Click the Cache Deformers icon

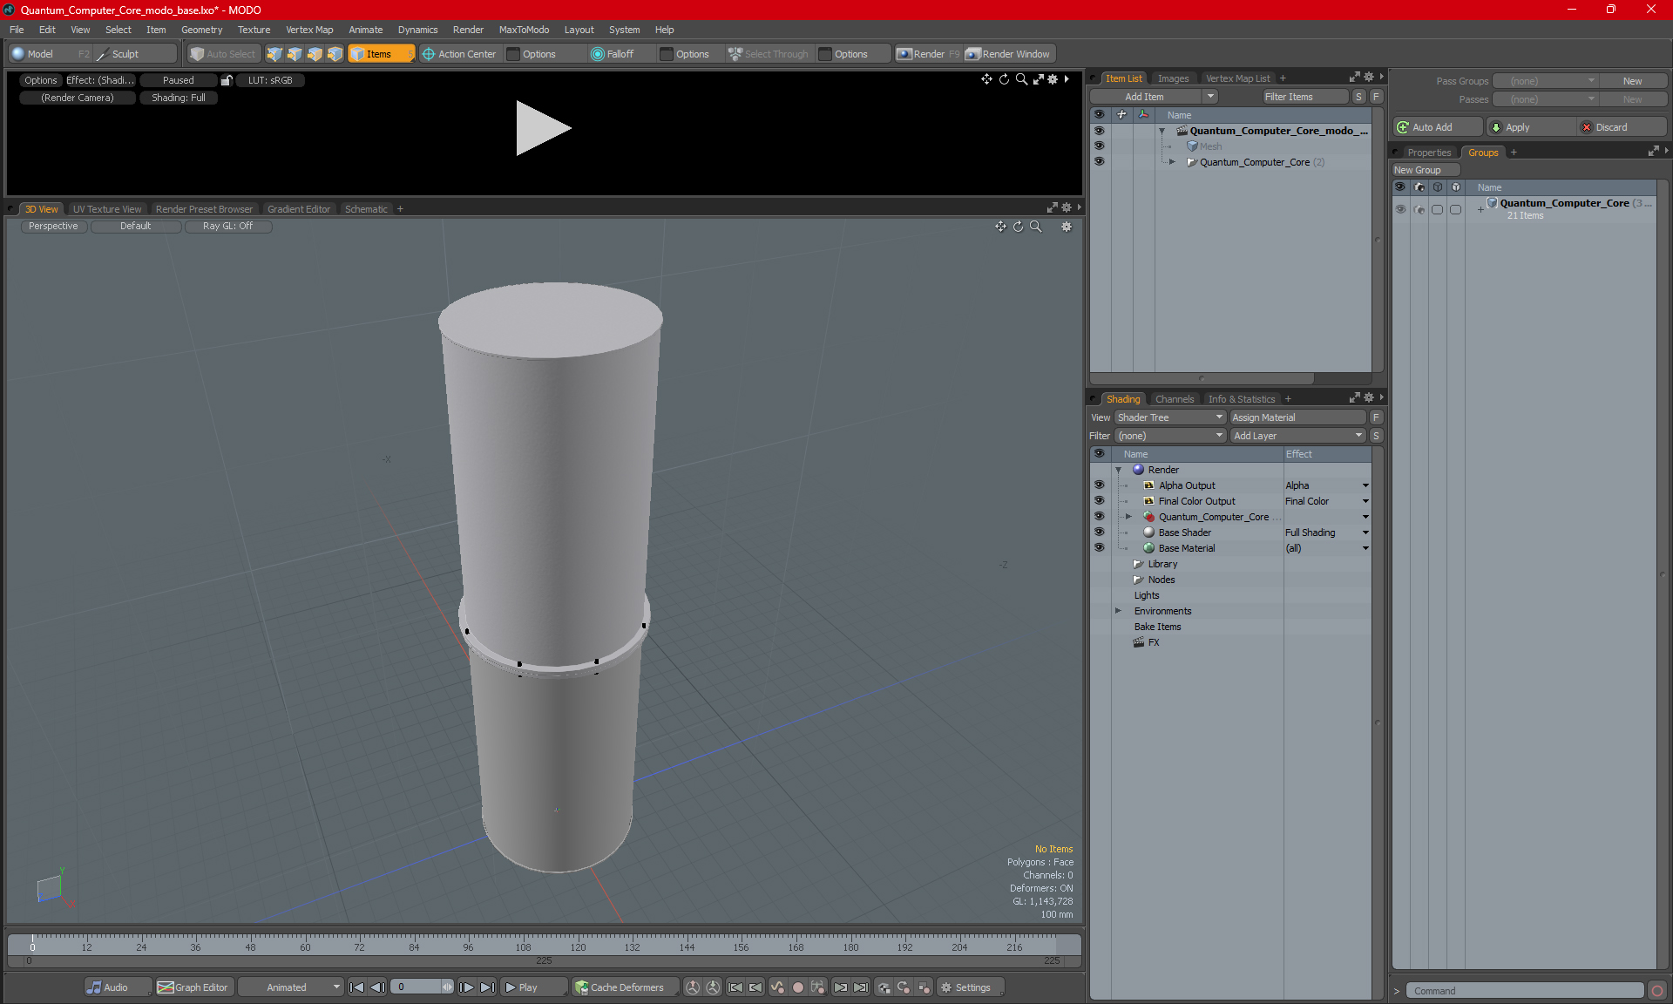coord(581,987)
